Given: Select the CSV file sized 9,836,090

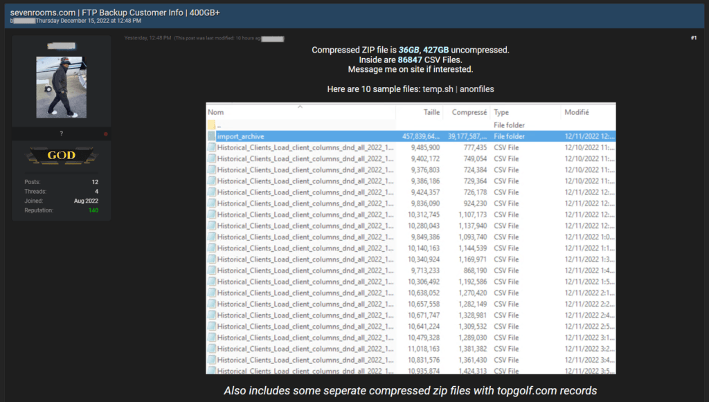Looking at the screenshot, I should 411,203.
